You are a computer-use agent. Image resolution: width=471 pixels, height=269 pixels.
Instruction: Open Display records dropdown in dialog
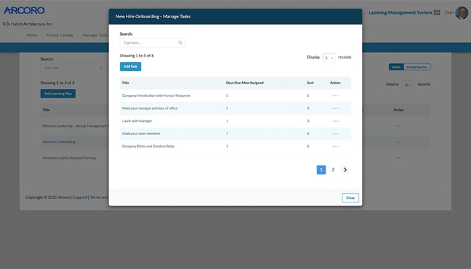click(329, 58)
